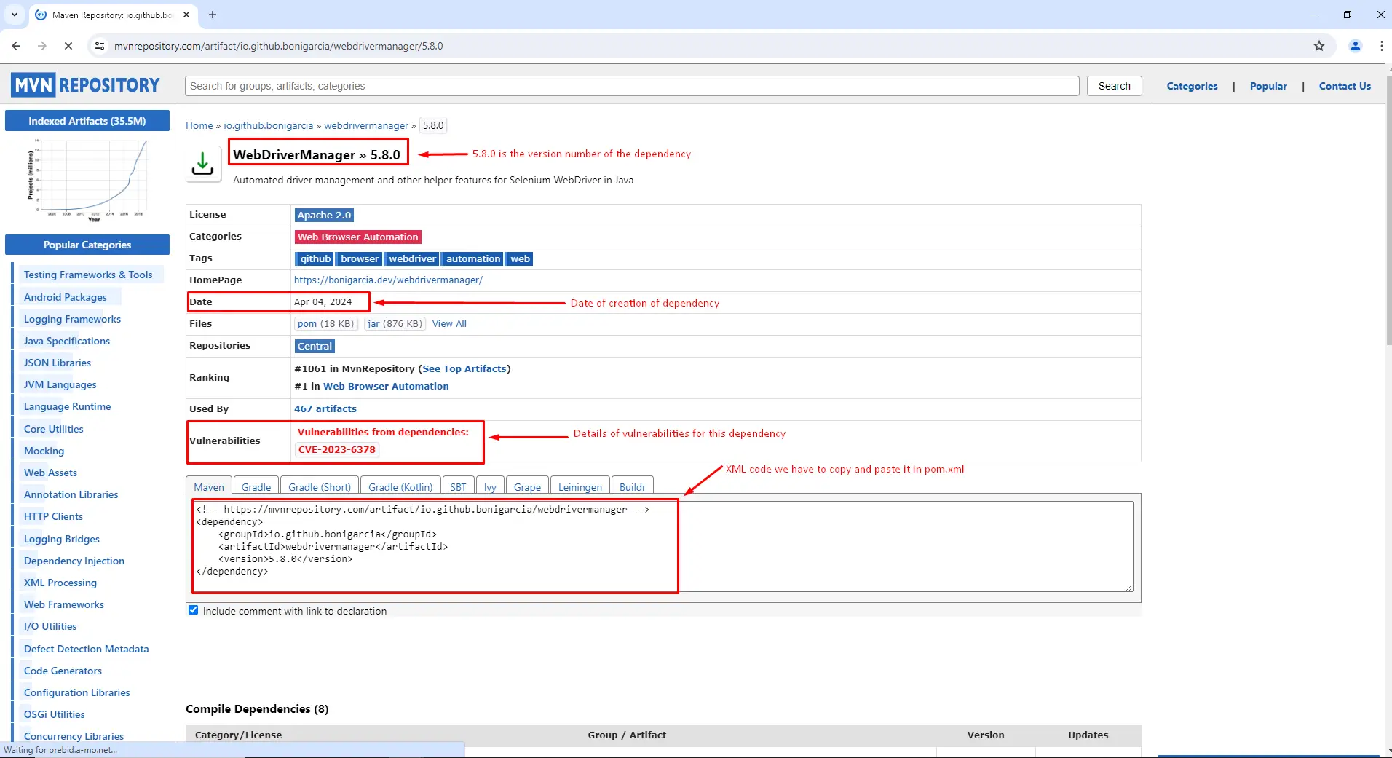Focus the artifact search input field
Viewport: 1392px width, 758px height.
[x=632, y=86]
